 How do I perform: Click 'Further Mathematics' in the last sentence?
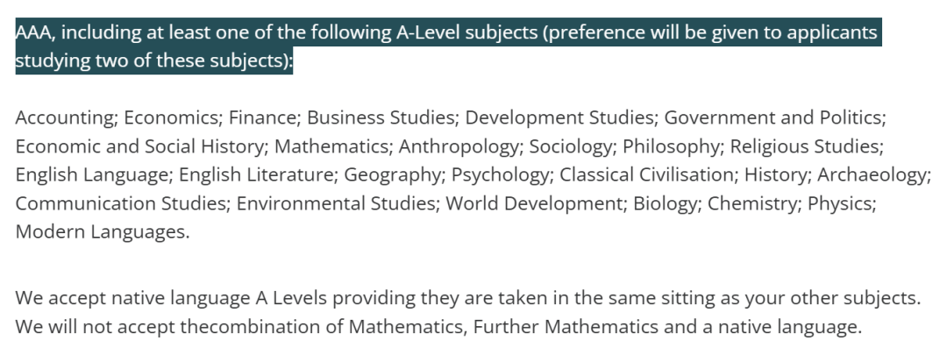[566, 327]
